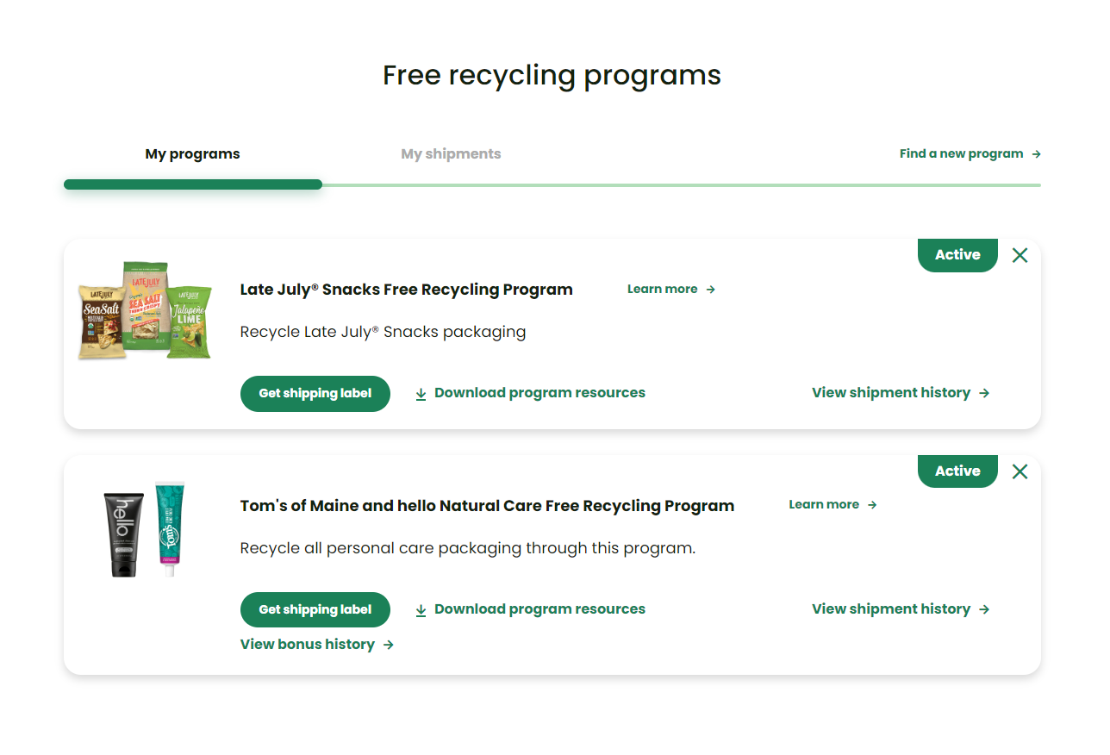This screenshot has width=1110, height=755.
Task: Learn more about Late July Snacks program
Action: tap(671, 289)
